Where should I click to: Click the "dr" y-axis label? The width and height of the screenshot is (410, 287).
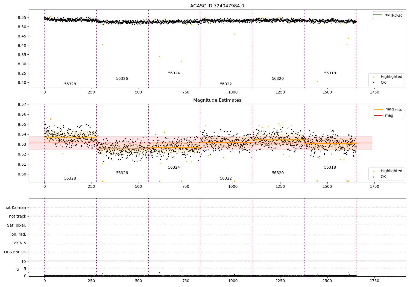pos(18,269)
